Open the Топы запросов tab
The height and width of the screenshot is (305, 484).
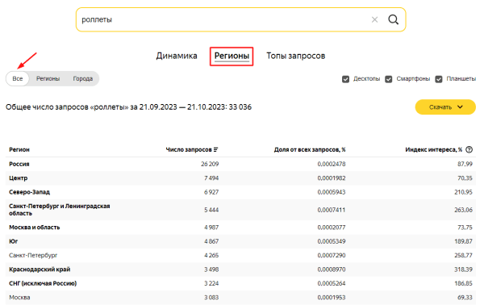(x=296, y=56)
